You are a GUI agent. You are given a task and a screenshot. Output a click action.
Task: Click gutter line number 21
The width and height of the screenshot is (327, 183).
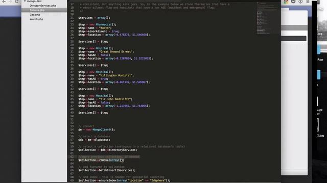coord(72,18)
